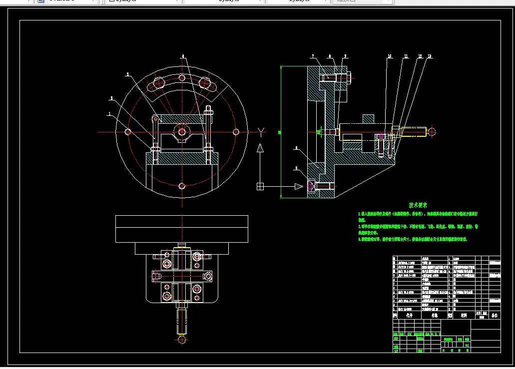Screen dimensions: 515x369
Task: Select part balloon number 11 in section view
Action: 406,56
